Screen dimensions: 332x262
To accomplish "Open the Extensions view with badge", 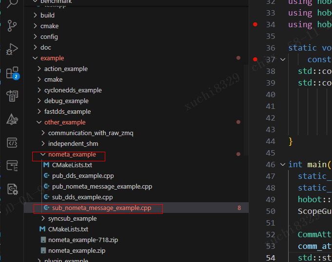I will (12, 73).
